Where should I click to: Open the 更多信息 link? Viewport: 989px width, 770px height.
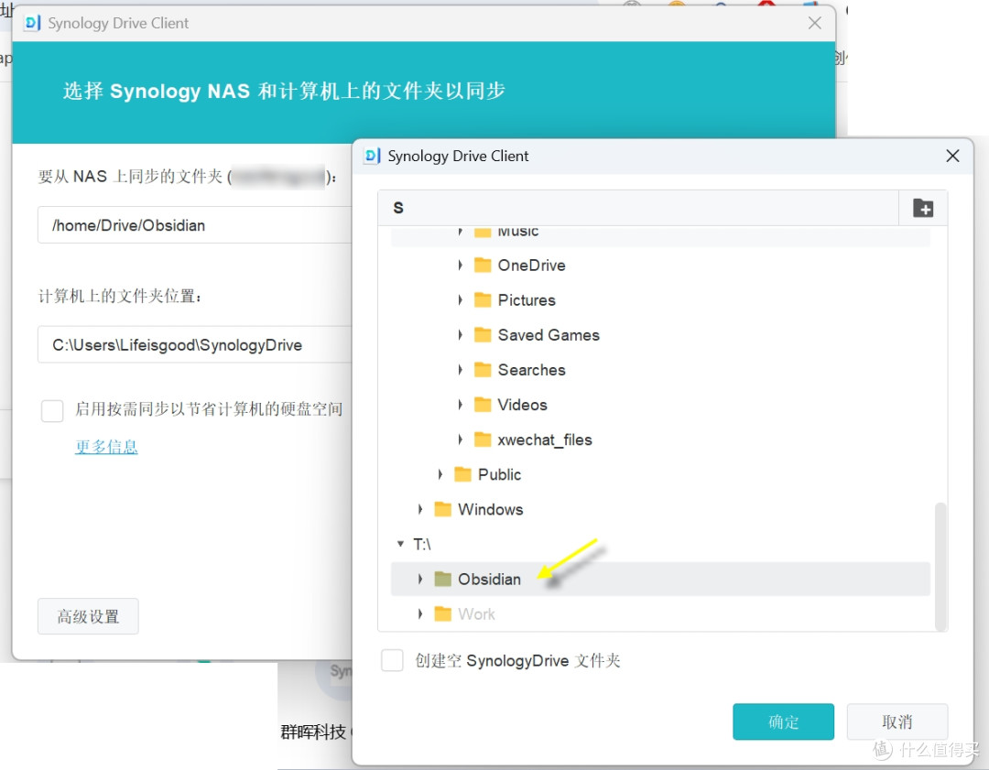tap(106, 447)
